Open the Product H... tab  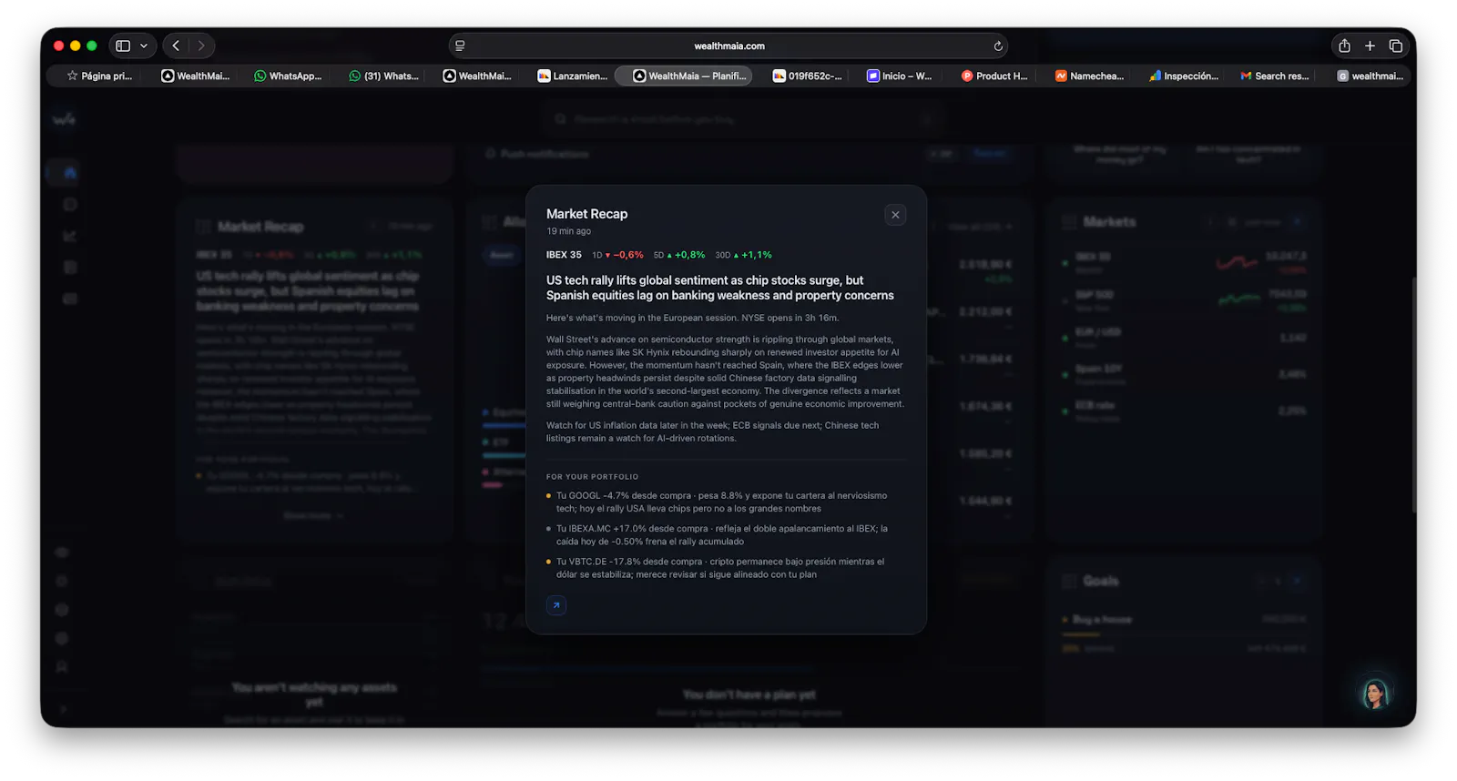[x=994, y=76]
